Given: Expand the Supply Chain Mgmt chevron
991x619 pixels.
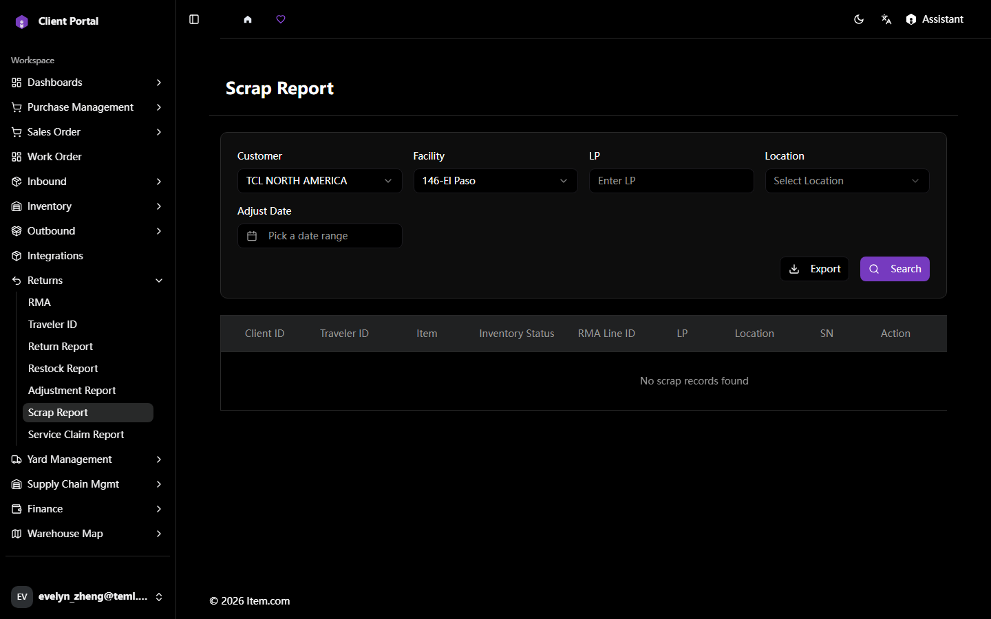Looking at the screenshot, I should [159, 484].
